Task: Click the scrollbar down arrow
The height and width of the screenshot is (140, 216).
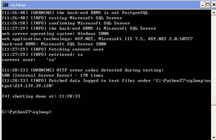Action: [x=213, y=137]
